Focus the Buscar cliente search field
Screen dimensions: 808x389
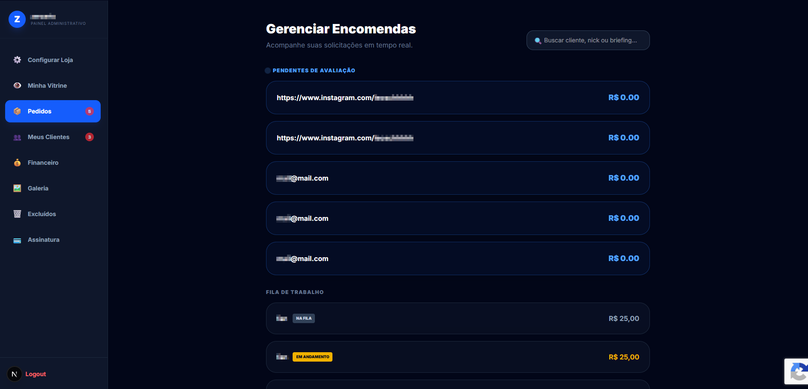click(588, 40)
